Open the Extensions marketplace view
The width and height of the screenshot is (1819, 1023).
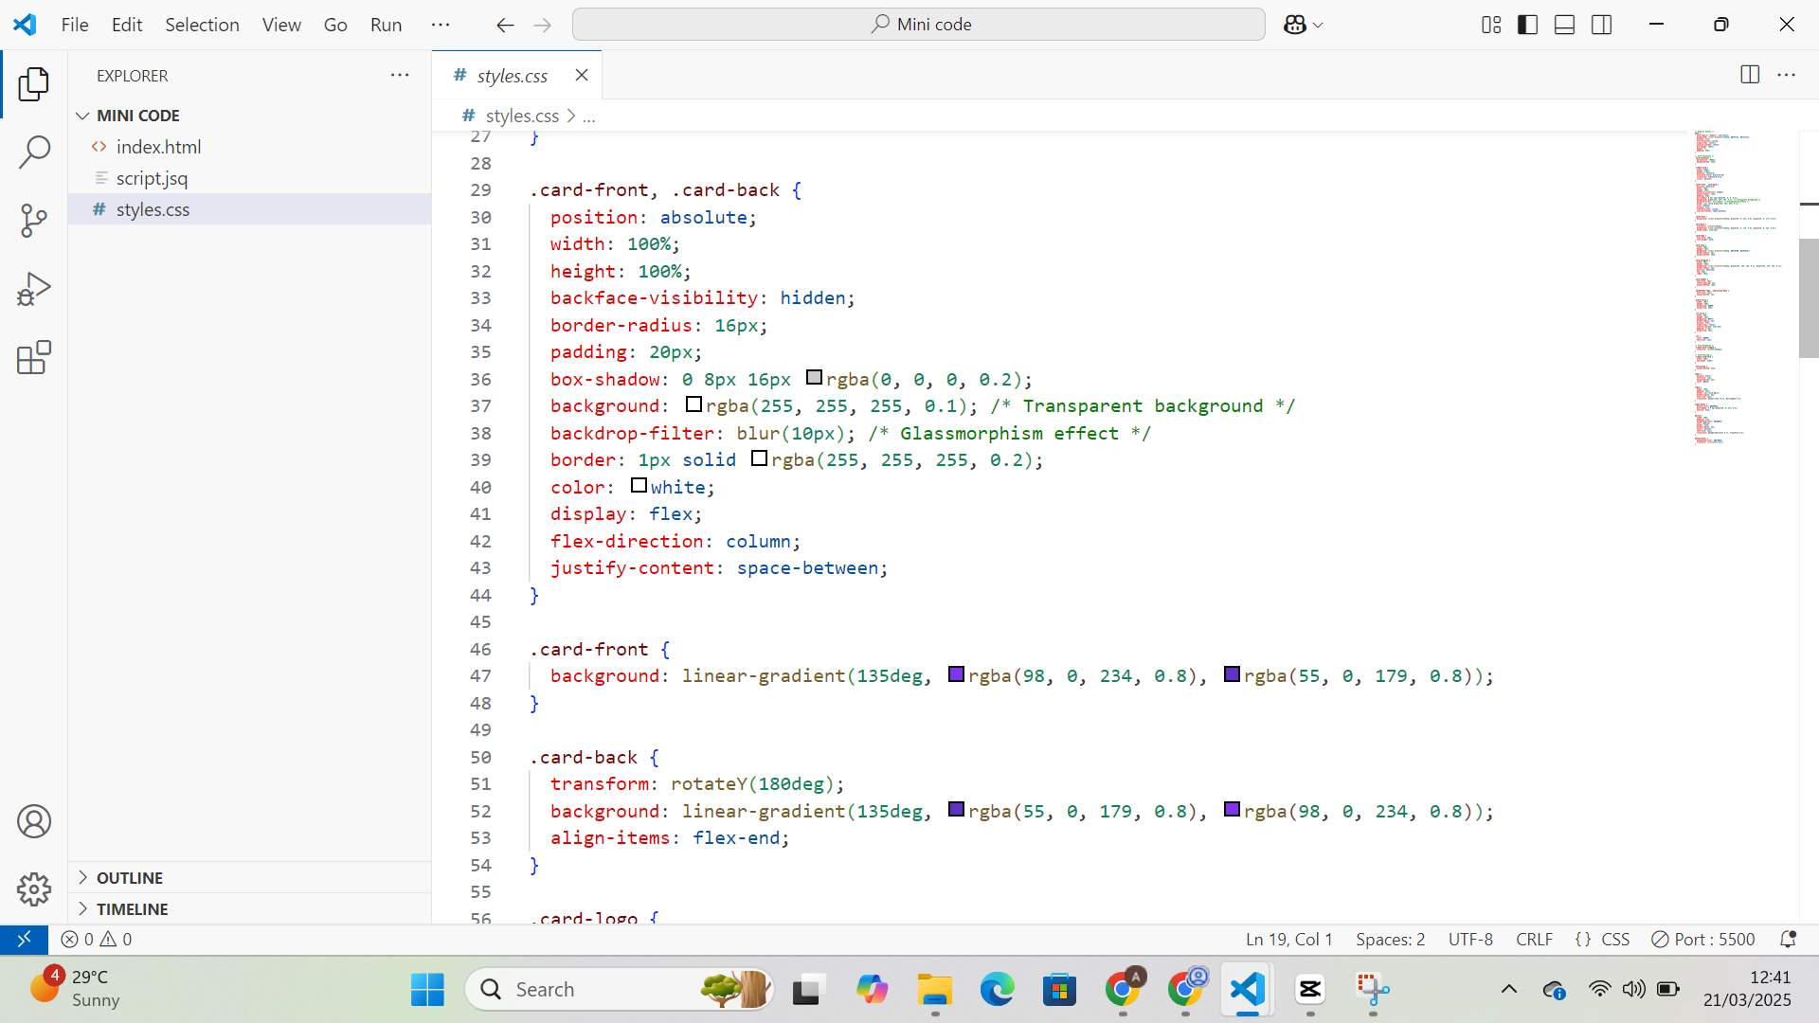click(34, 357)
